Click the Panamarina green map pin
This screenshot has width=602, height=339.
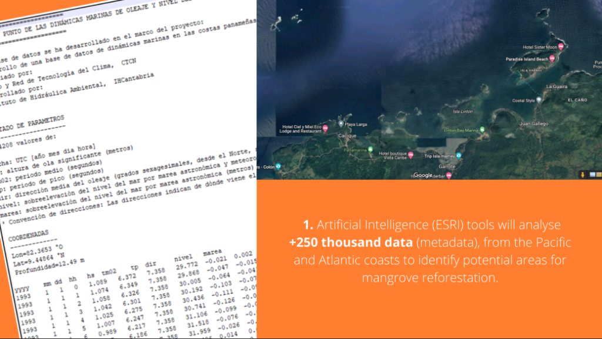pos(370,150)
